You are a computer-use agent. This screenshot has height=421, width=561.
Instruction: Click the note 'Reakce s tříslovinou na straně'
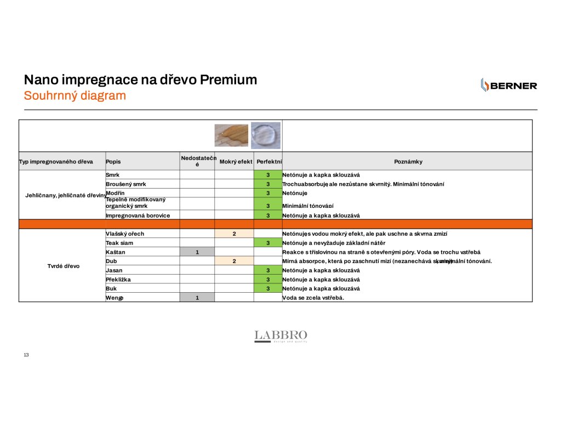(x=381, y=252)
